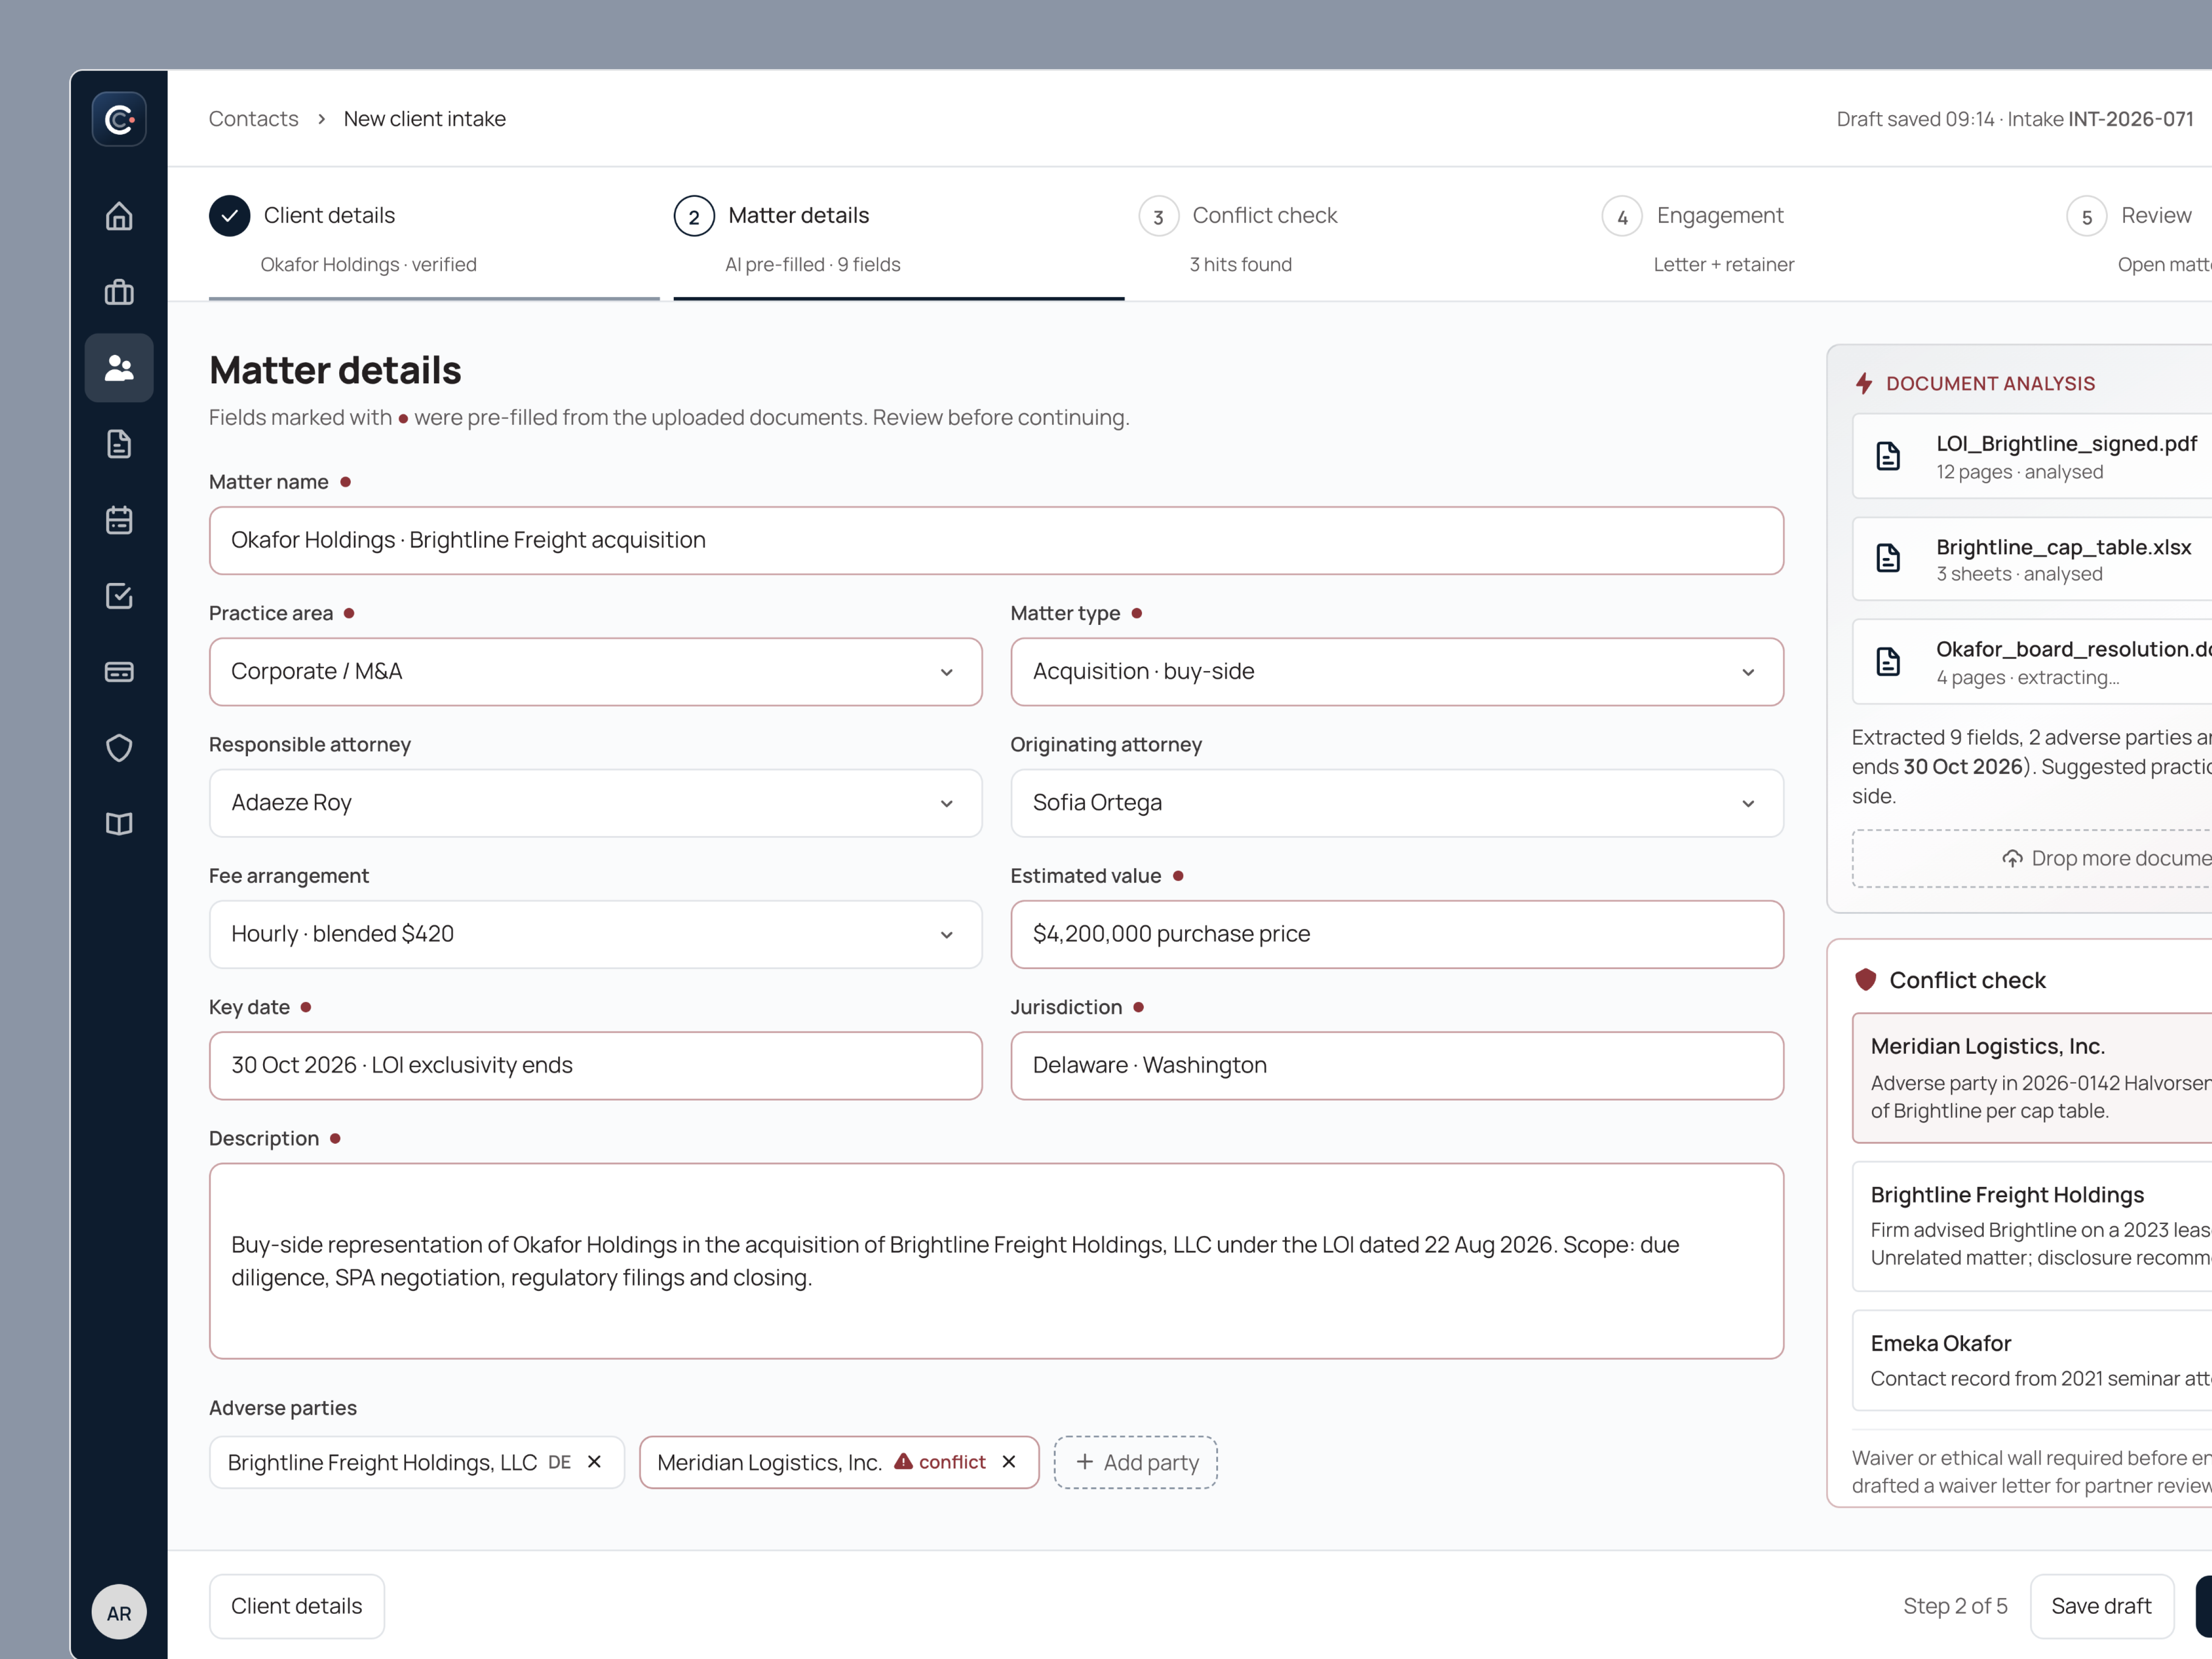Open Emeka Okafor conflict card
The height and width of the screenshot is (1659, 2212).
pos(2032,1360)
